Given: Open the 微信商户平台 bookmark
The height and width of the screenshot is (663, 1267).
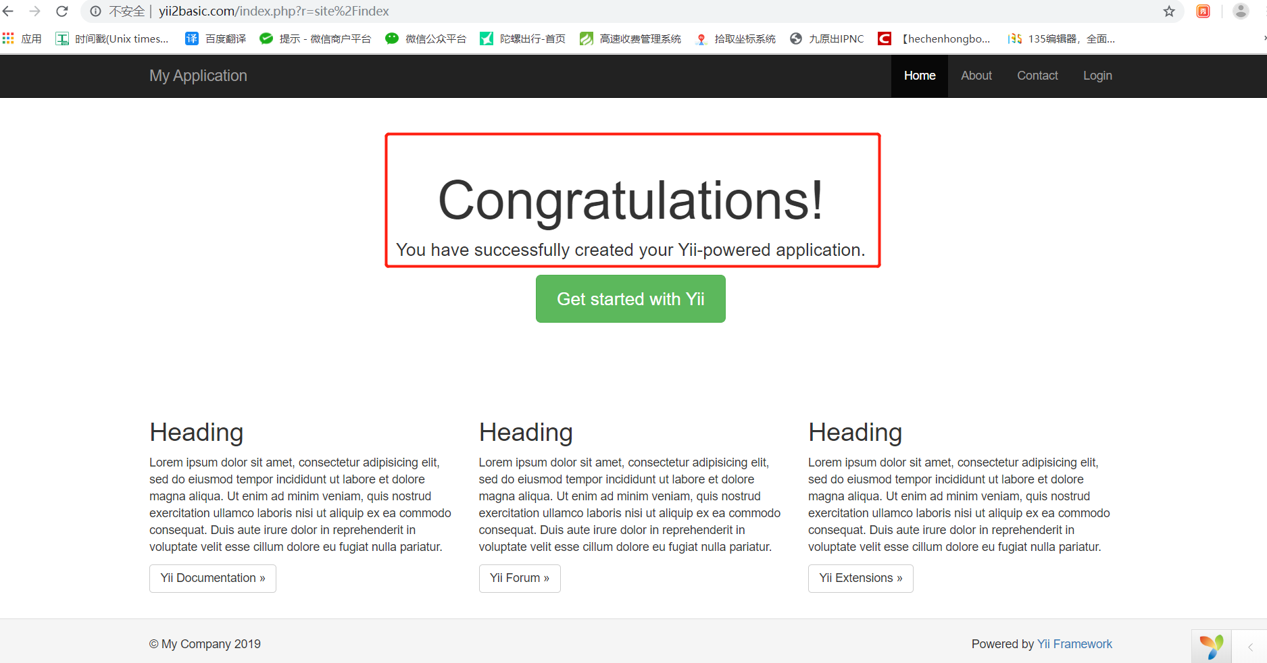Looking at the screenshot, I should (316, 39).
